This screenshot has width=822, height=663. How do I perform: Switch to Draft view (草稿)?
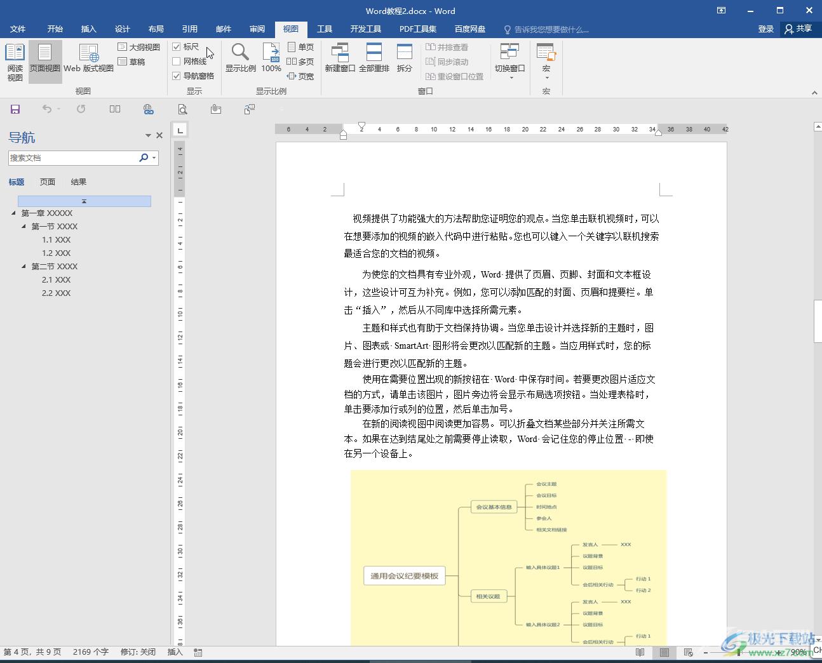tap(132, 62)
